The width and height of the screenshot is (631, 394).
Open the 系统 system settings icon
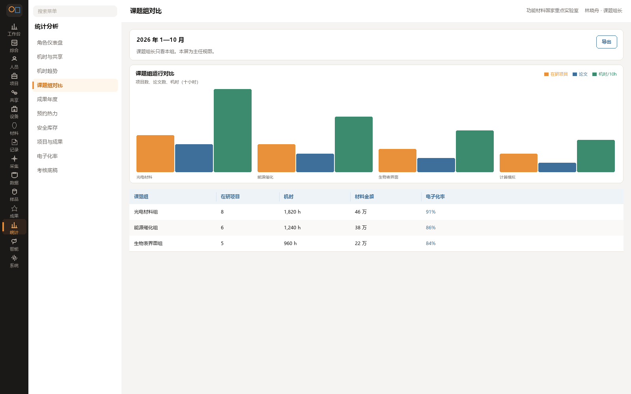click(14, 261)
